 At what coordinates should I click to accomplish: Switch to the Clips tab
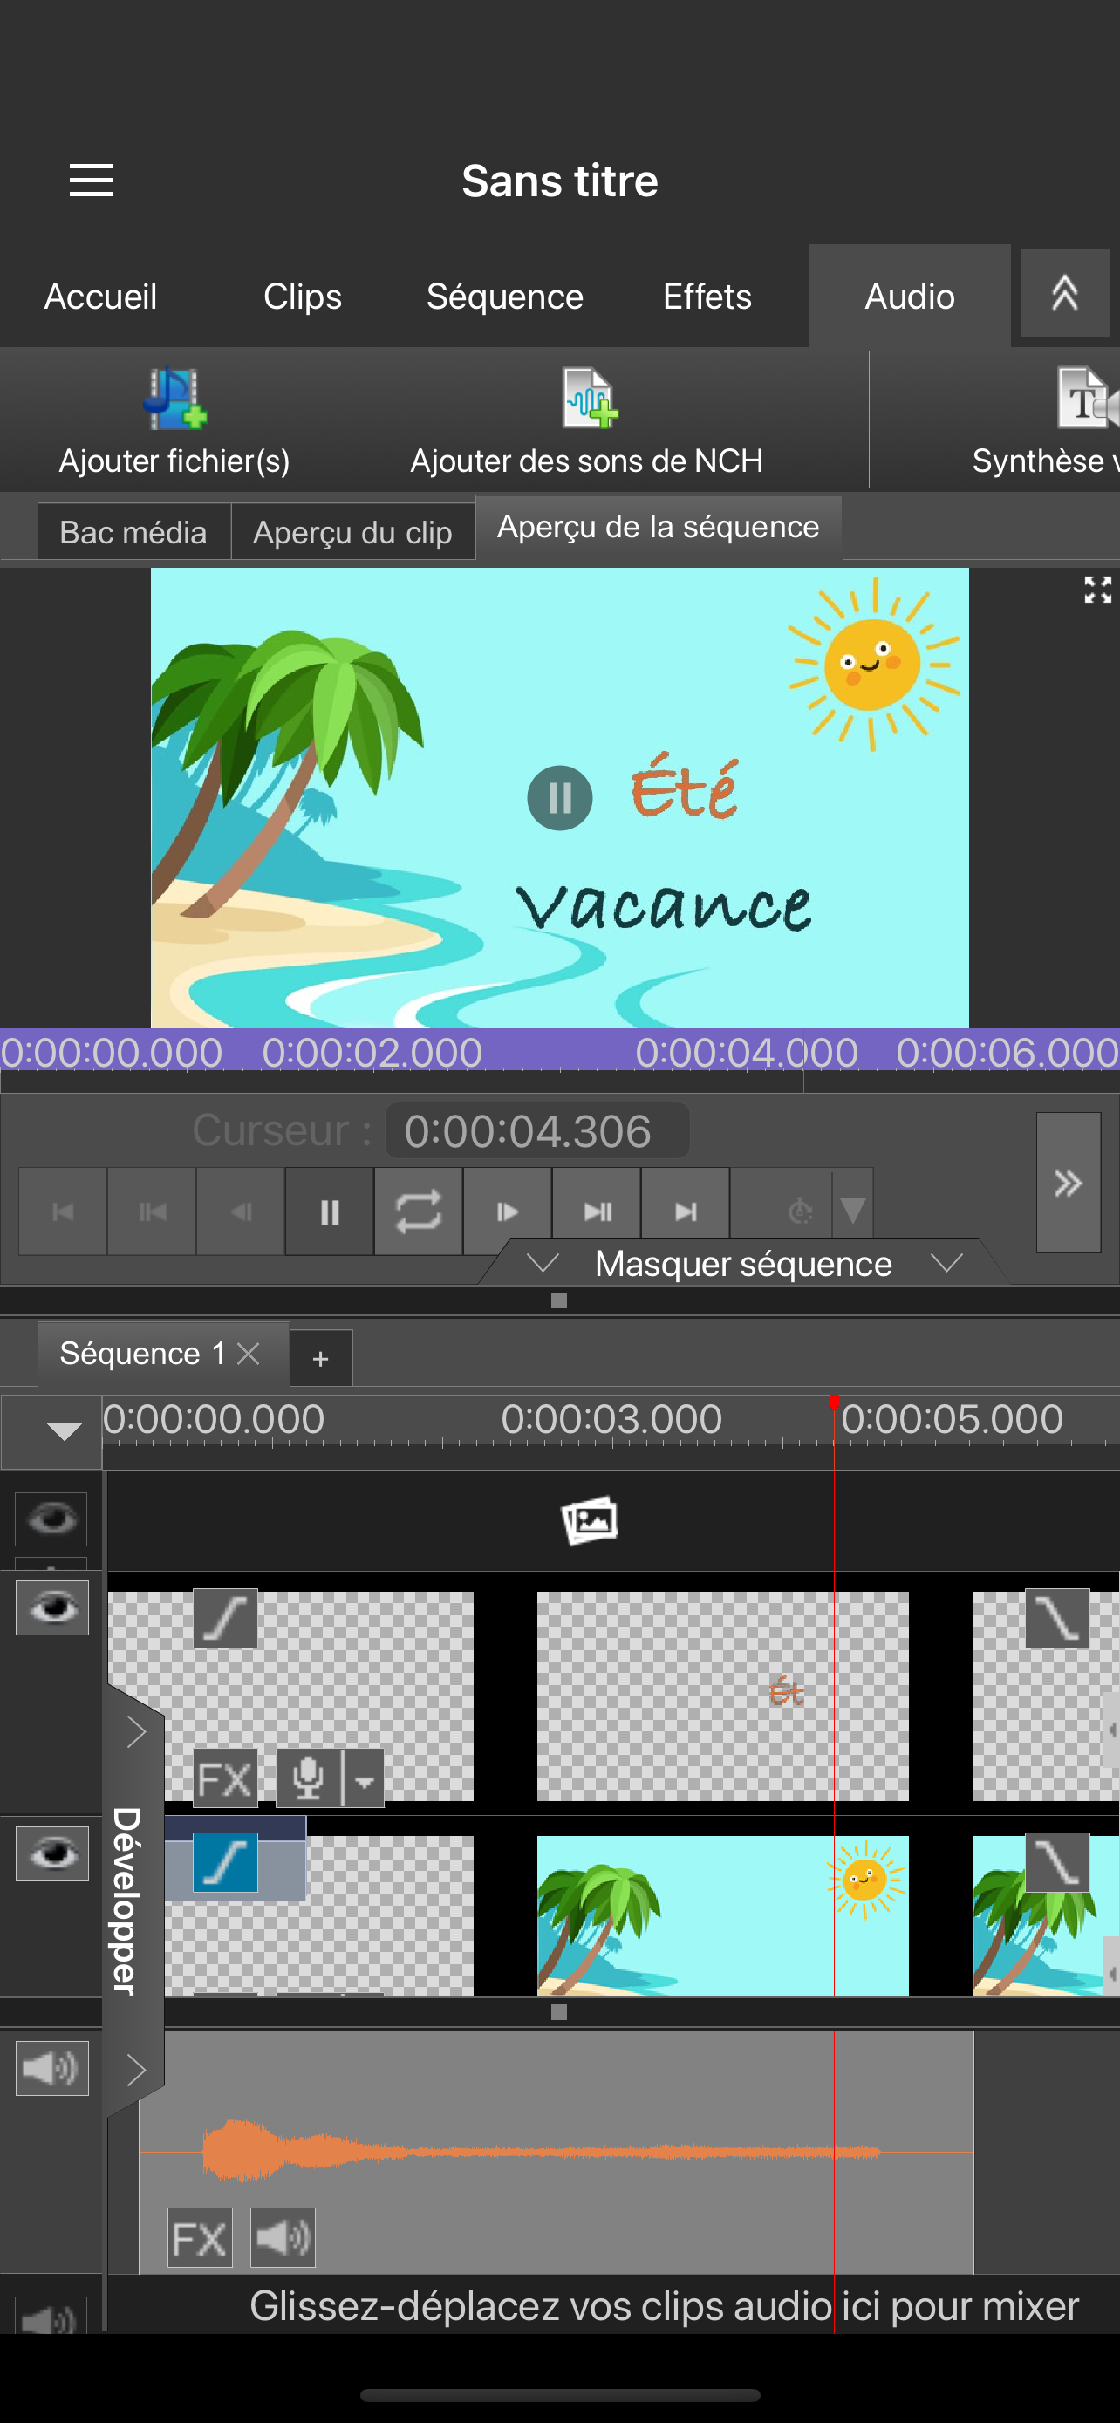[303, 297]
